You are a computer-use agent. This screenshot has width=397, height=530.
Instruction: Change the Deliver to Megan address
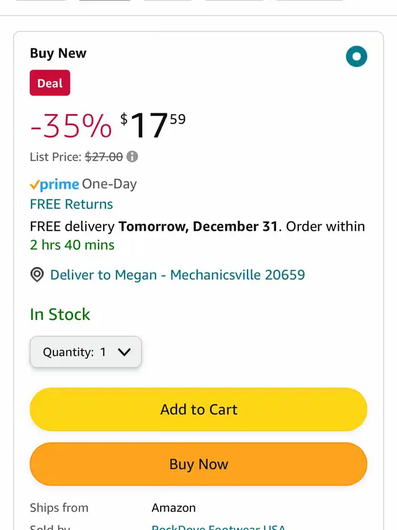pyautogui.click(x=177, y=275)
